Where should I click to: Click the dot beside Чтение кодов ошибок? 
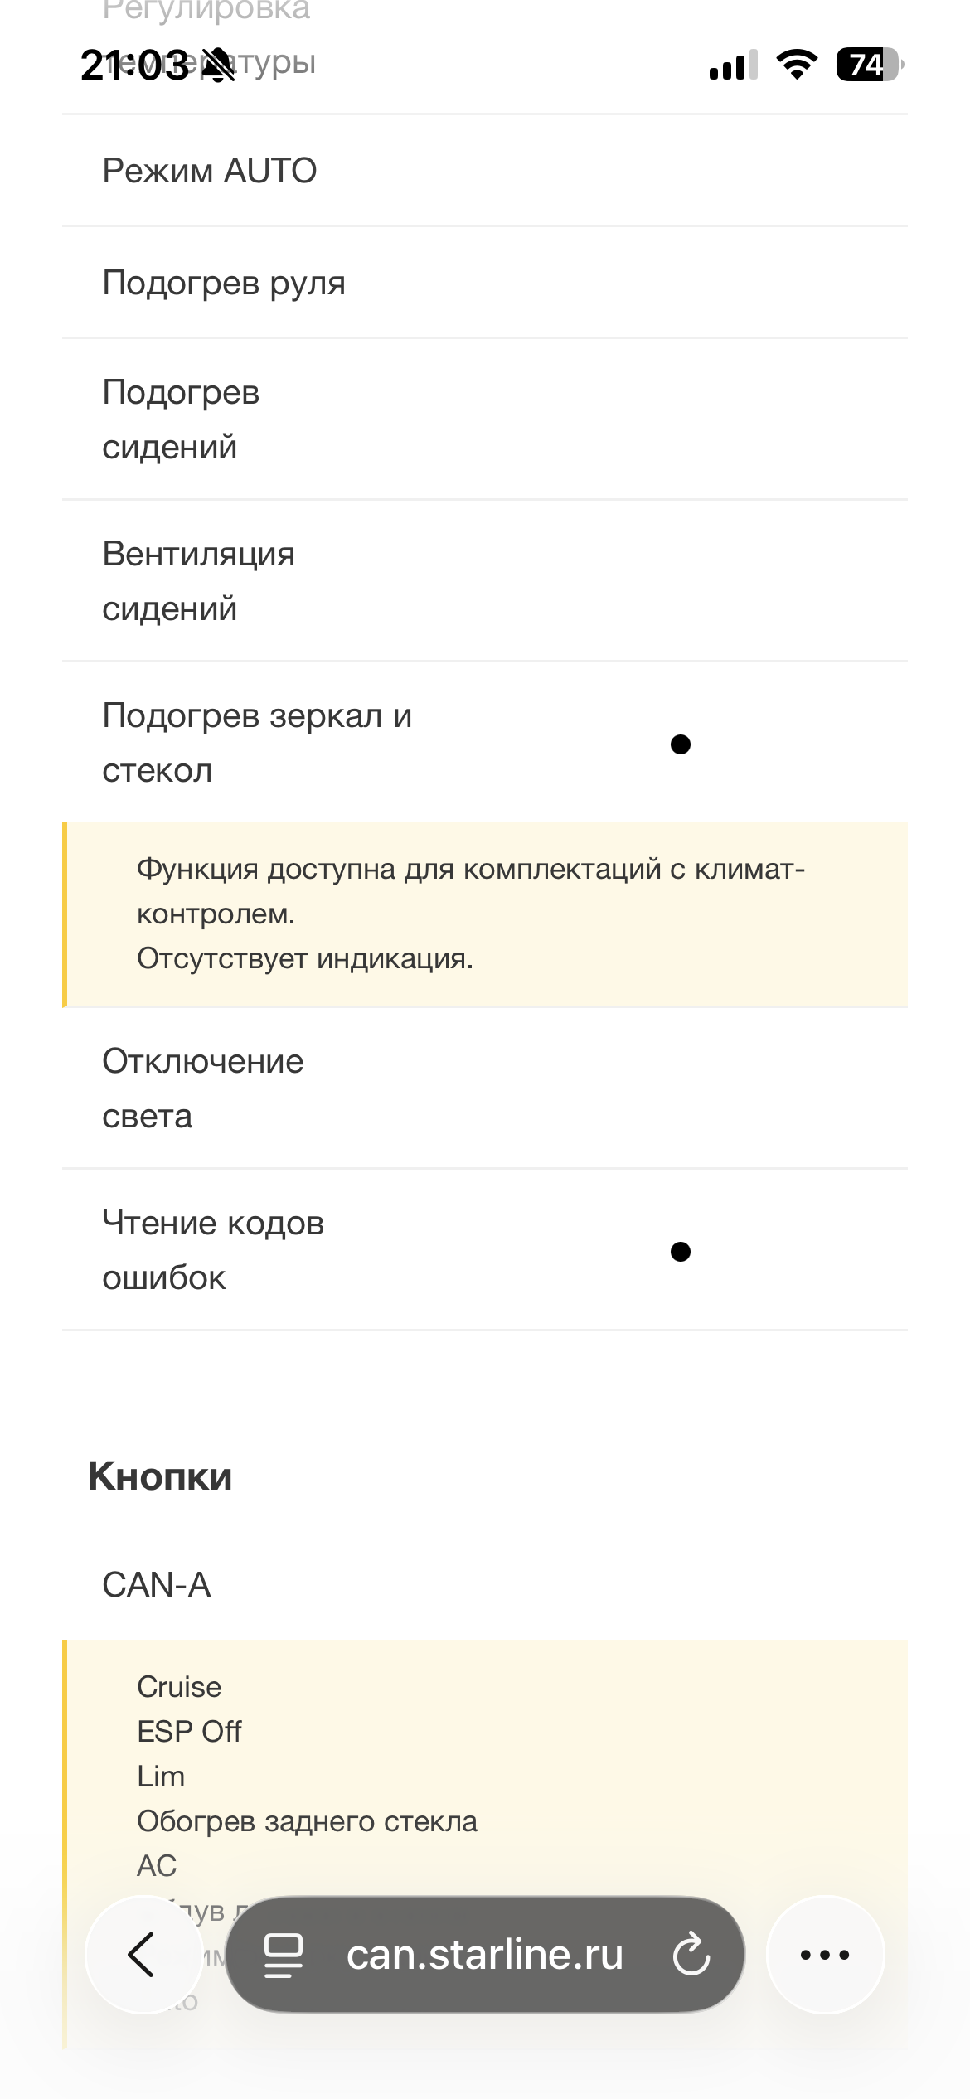click(x=680, y=1251)
